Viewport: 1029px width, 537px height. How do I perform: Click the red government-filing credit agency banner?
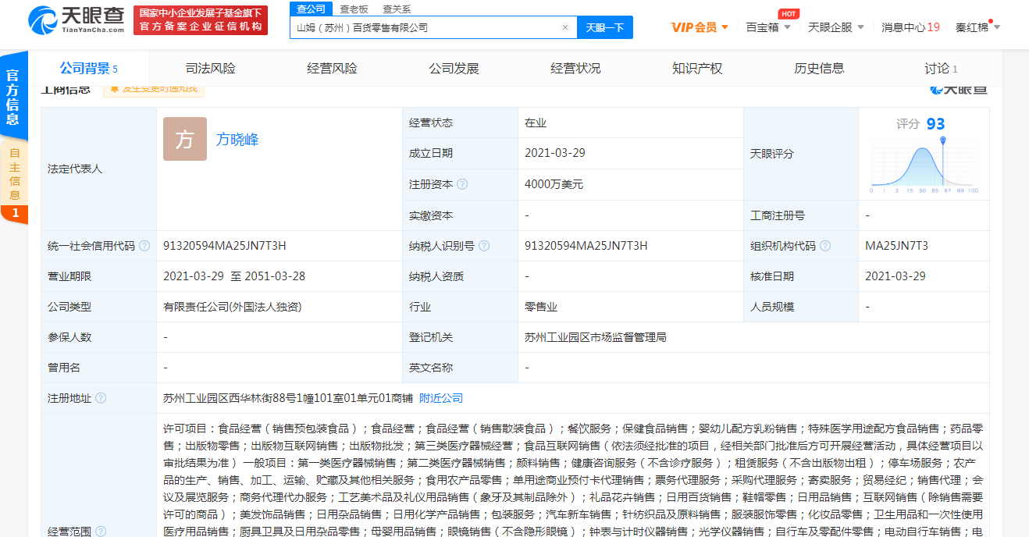tap(201, 20)
